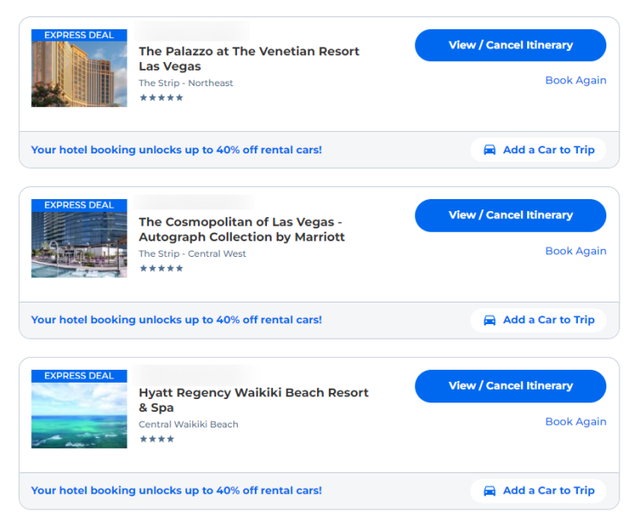This screenshot has width=640, height=524.
Task: Click Express Deal badge on Hyatt card
Action: (x=78, y=376)
